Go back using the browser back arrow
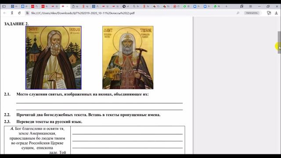281x158 pixels. 5,13
